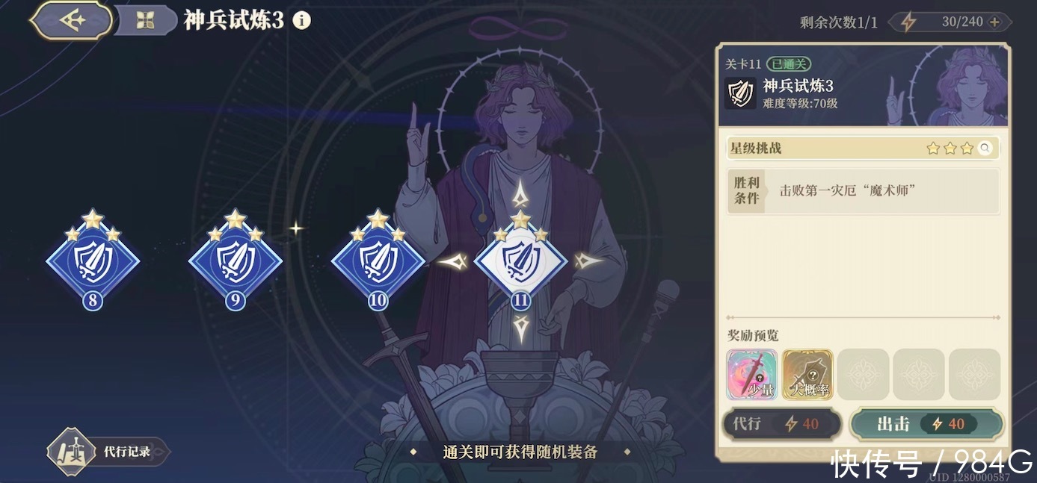Add stamina with the plus icon

(x=994, y=22)
